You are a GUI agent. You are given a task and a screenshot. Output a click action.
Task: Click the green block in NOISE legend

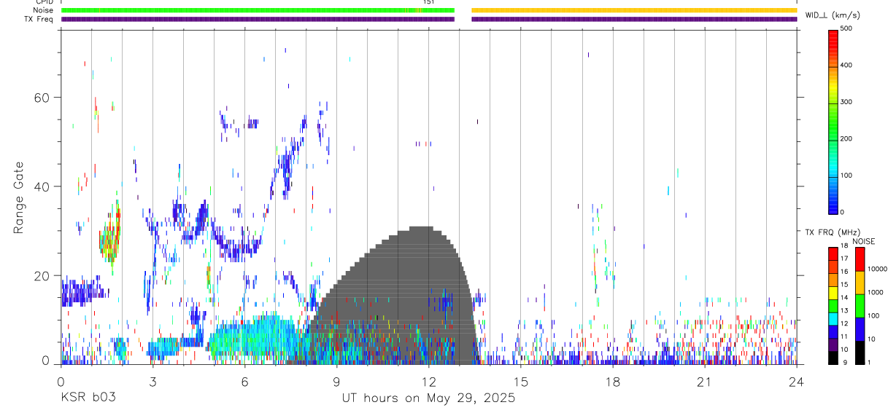click(x=860, y=306)
